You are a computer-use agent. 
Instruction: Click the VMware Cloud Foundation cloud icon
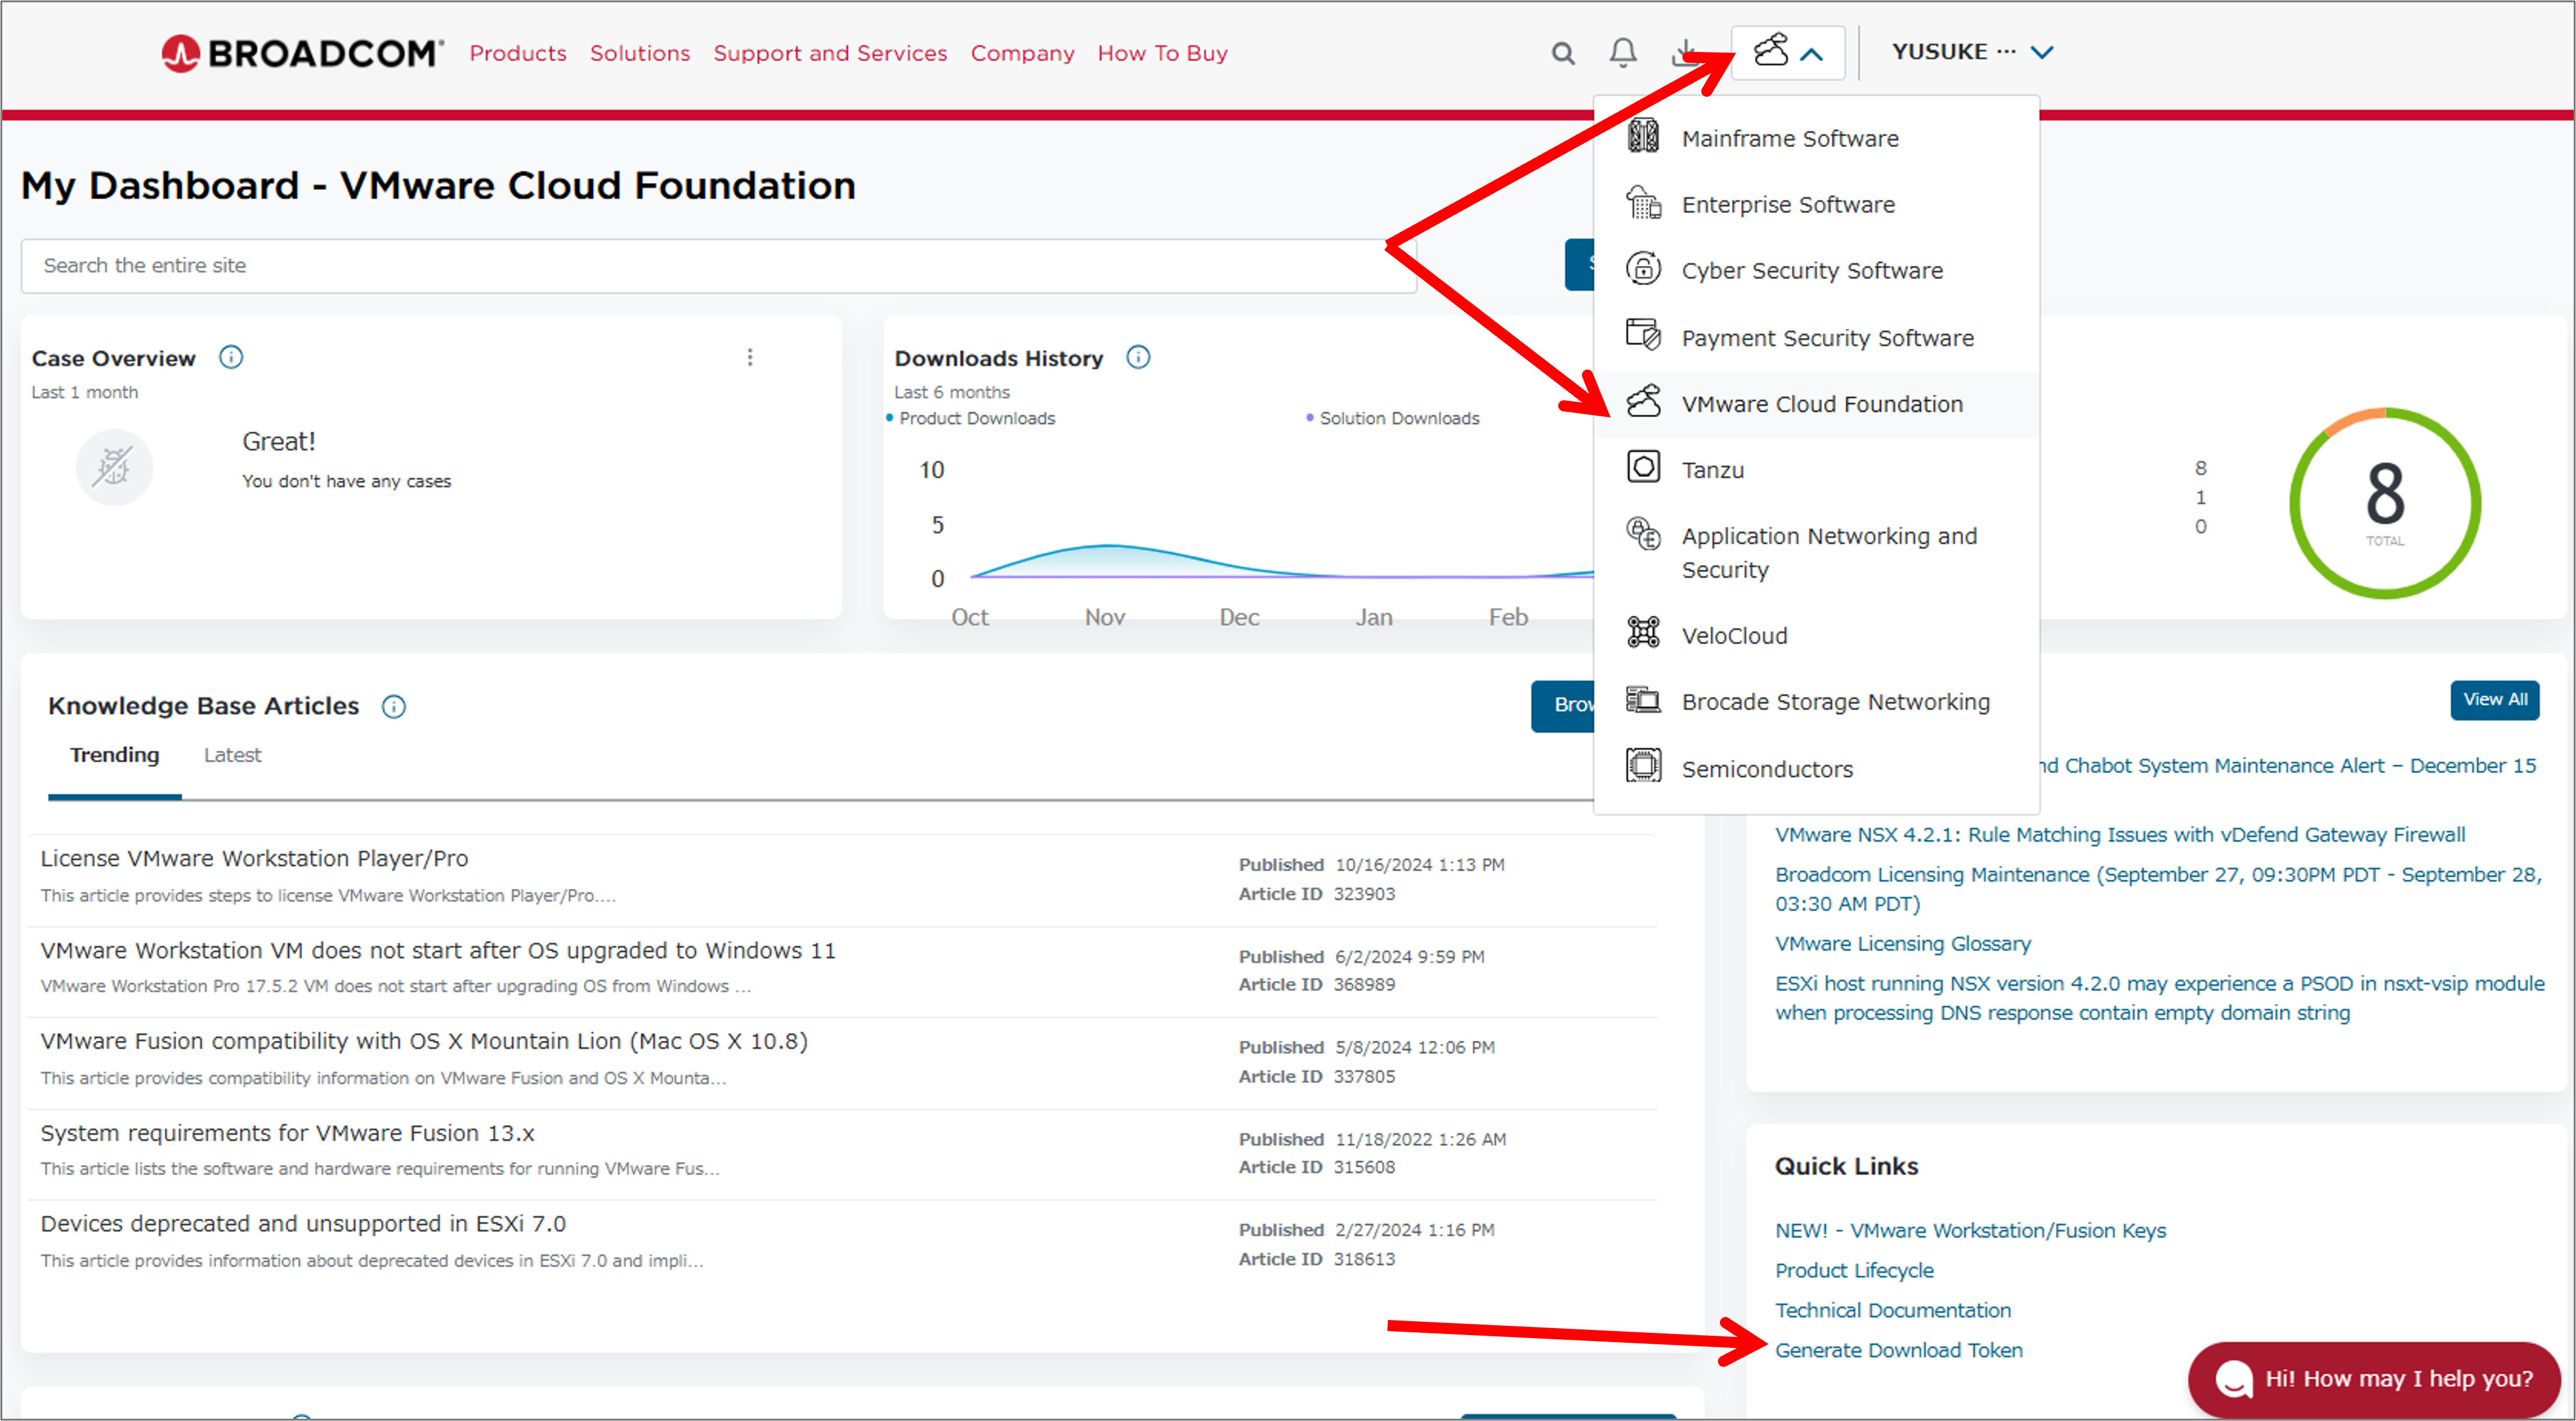1643,402
